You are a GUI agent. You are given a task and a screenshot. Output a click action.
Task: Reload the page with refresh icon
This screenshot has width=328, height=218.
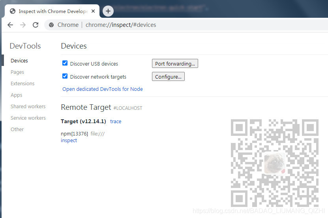pos(36,25)
